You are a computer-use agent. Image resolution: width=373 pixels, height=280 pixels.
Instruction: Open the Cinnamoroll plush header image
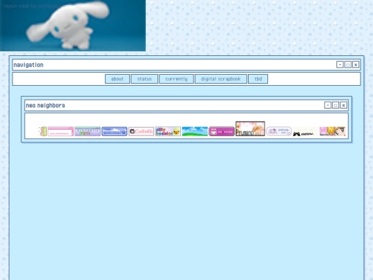[73, 26]
